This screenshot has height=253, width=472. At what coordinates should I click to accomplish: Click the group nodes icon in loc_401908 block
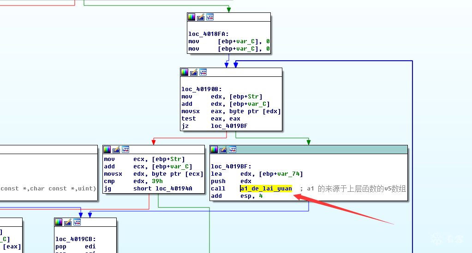point(203,72)
